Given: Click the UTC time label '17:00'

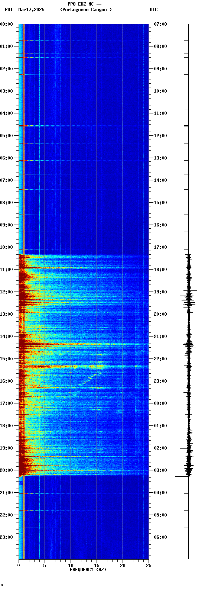Looking at the screenshot, I should 160,247.
